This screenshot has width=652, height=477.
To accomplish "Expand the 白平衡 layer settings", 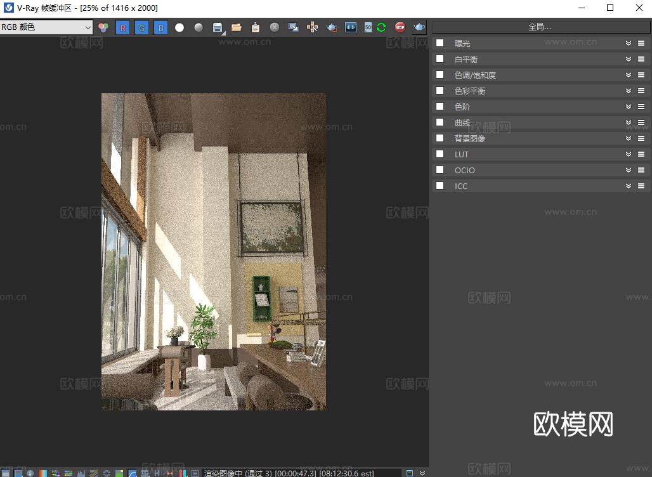I will point(628,59).
